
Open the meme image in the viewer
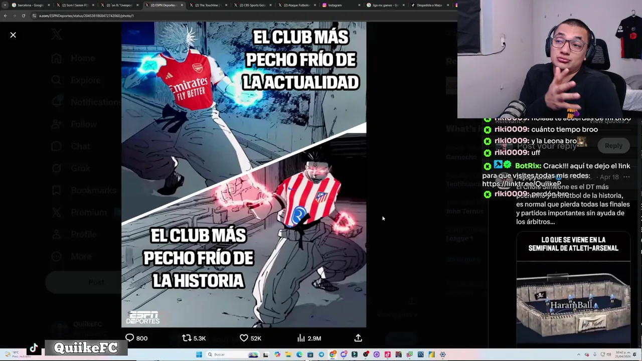(244, 174)
